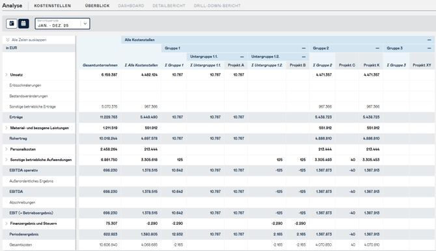Click Alle Zeilen ausklappen
The height and width of the screenshot is (251, 436).
(26, 40)
